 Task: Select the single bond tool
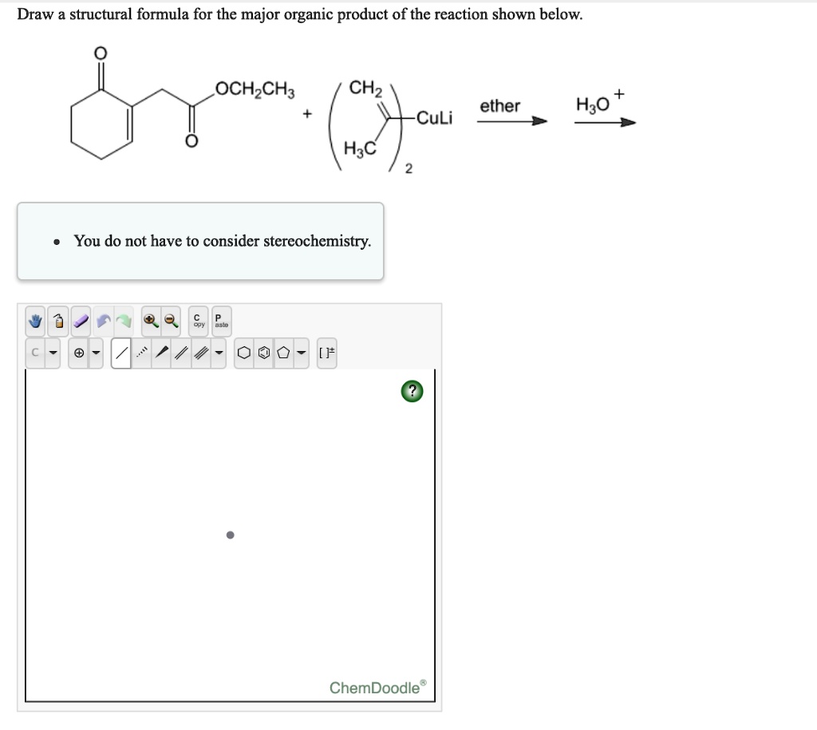pos(120,353)
